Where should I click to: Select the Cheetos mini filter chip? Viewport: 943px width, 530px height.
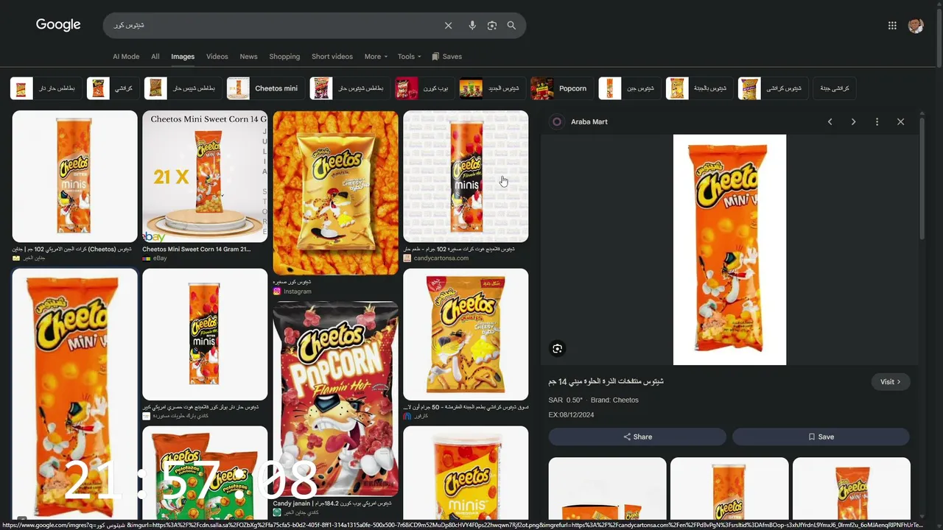(265, 88)
